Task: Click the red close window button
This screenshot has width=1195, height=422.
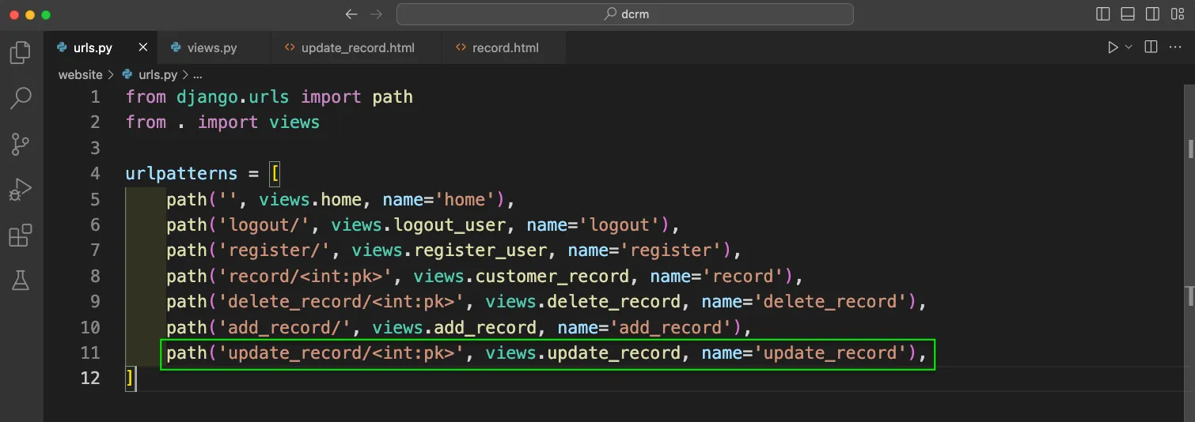Action: (x=15, y=14)
